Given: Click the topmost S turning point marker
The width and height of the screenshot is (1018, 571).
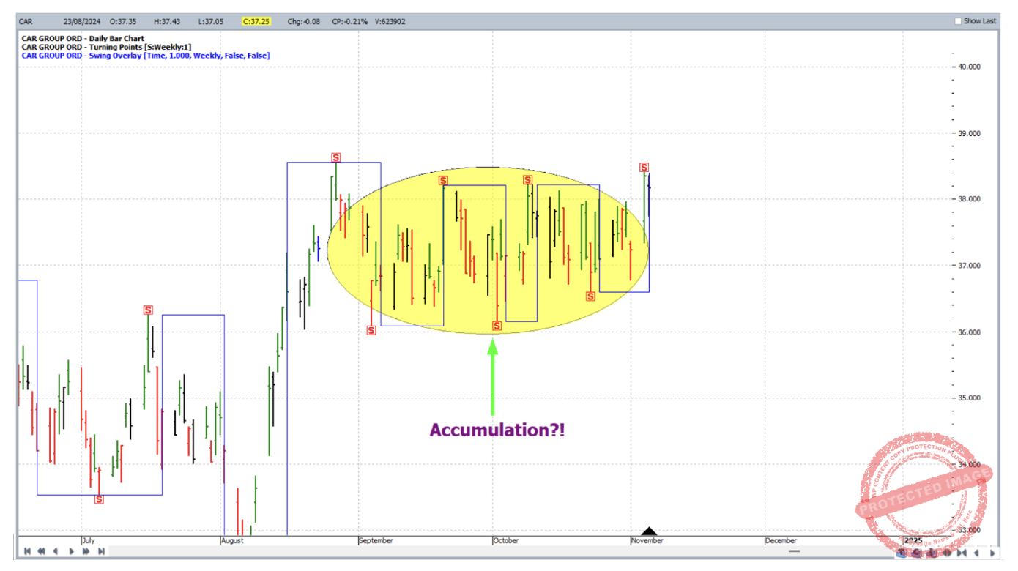Looking at the screenshot, I should [335, 157].
